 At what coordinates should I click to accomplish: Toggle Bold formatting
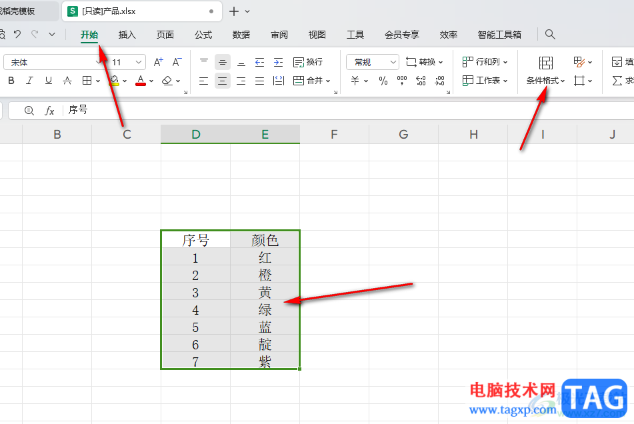click(11, 81)
